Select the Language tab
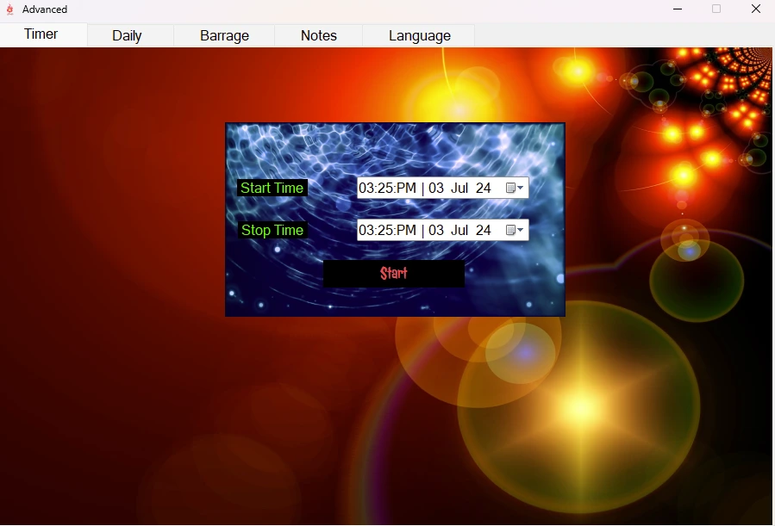Screen dimensions: 775x526 419,35
